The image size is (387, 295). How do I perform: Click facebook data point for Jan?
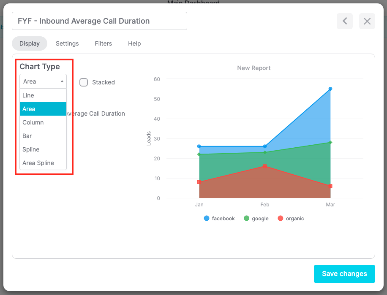tap(199, 146)
